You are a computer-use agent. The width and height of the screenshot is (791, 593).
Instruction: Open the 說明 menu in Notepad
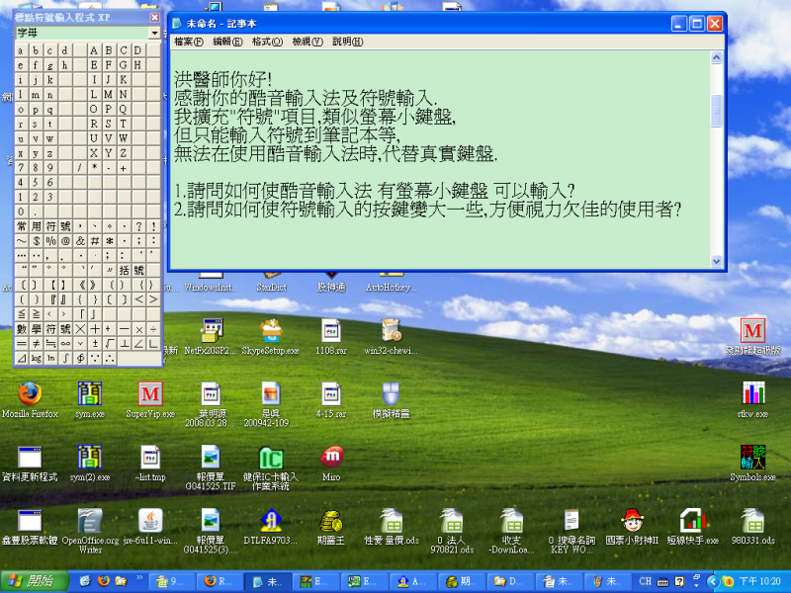tap(347, 42)
